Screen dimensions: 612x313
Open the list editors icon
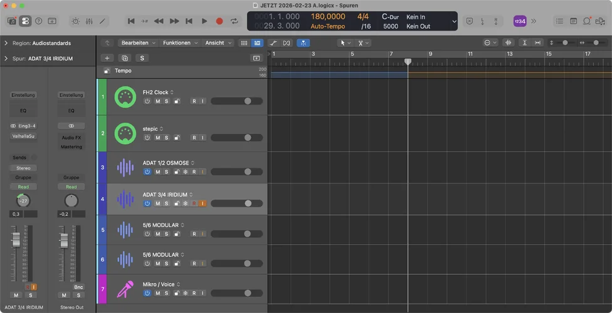coord(559,21)
